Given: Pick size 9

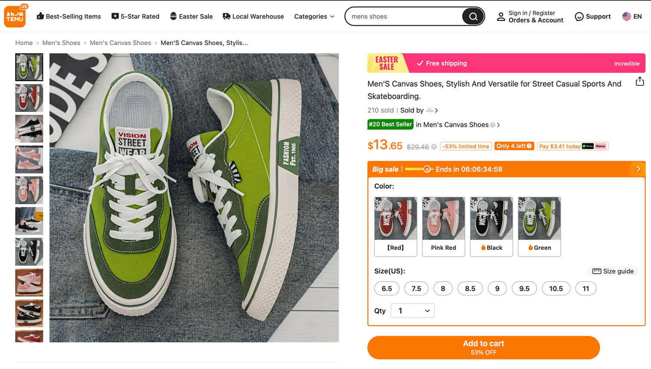Looking at the screenshot, I should (x=497, y=288).
